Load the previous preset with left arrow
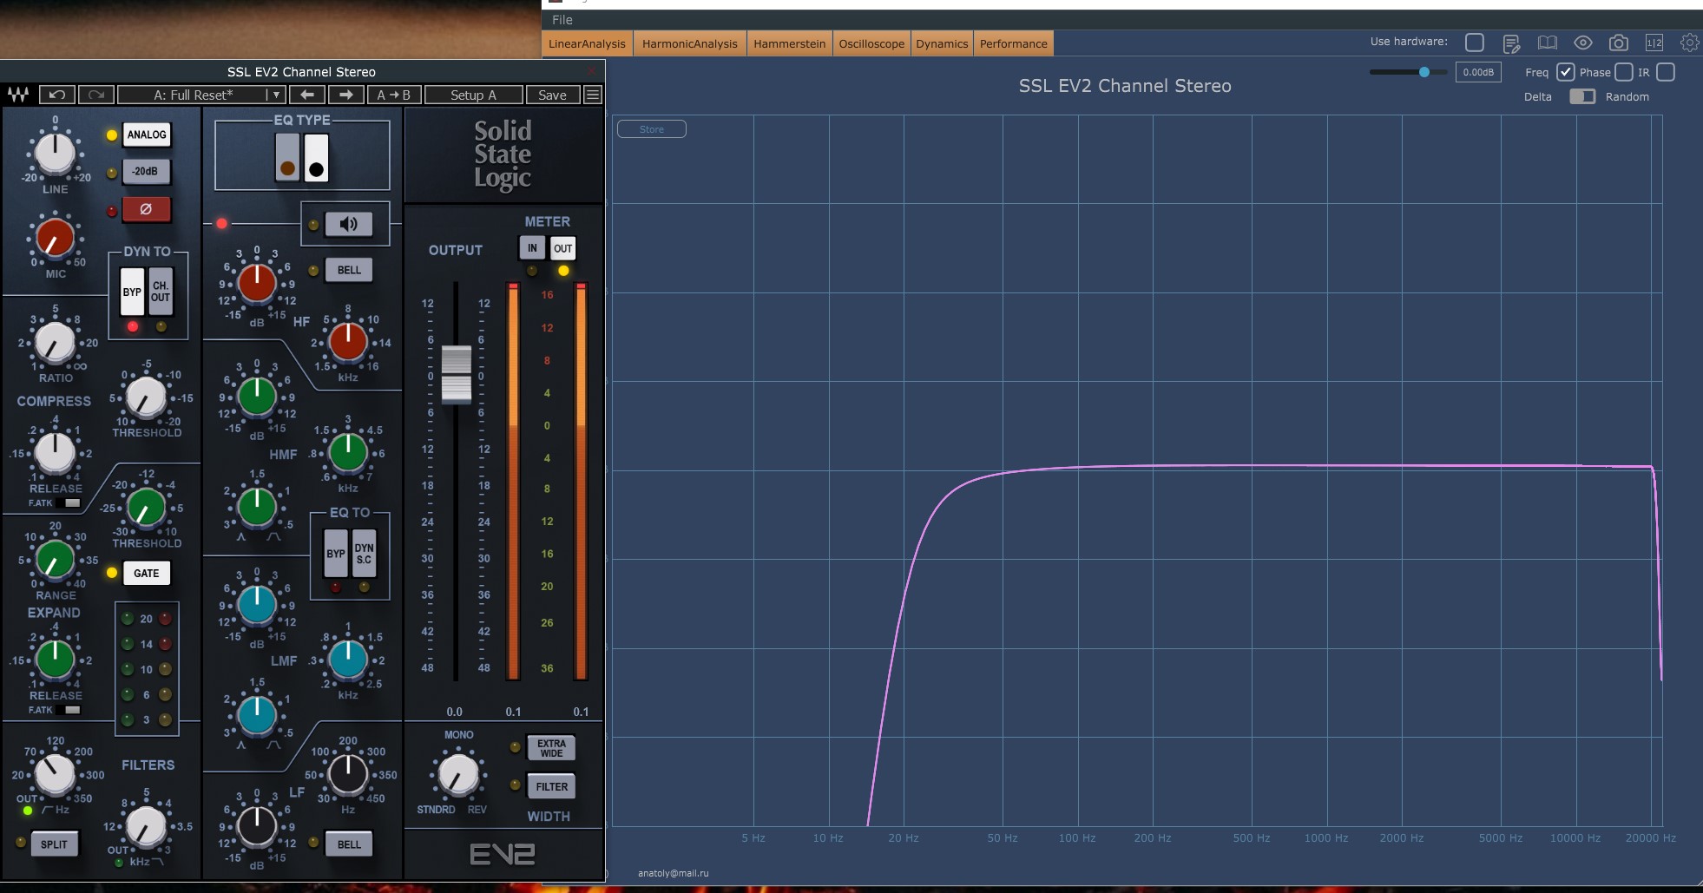Image resolution: width=1703 pixels, height=893 pixels. click(x=307, y=95)
